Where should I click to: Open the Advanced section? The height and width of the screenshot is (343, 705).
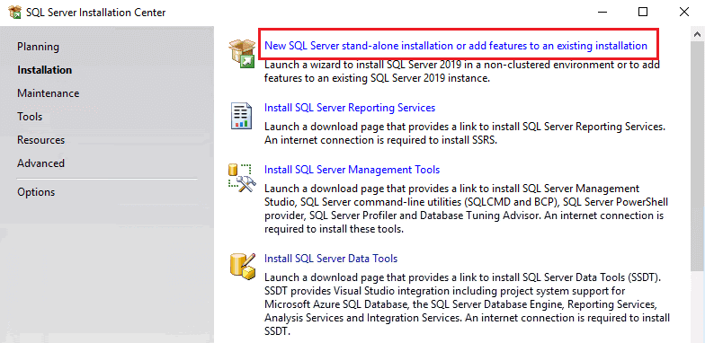[x=41, y=163]
